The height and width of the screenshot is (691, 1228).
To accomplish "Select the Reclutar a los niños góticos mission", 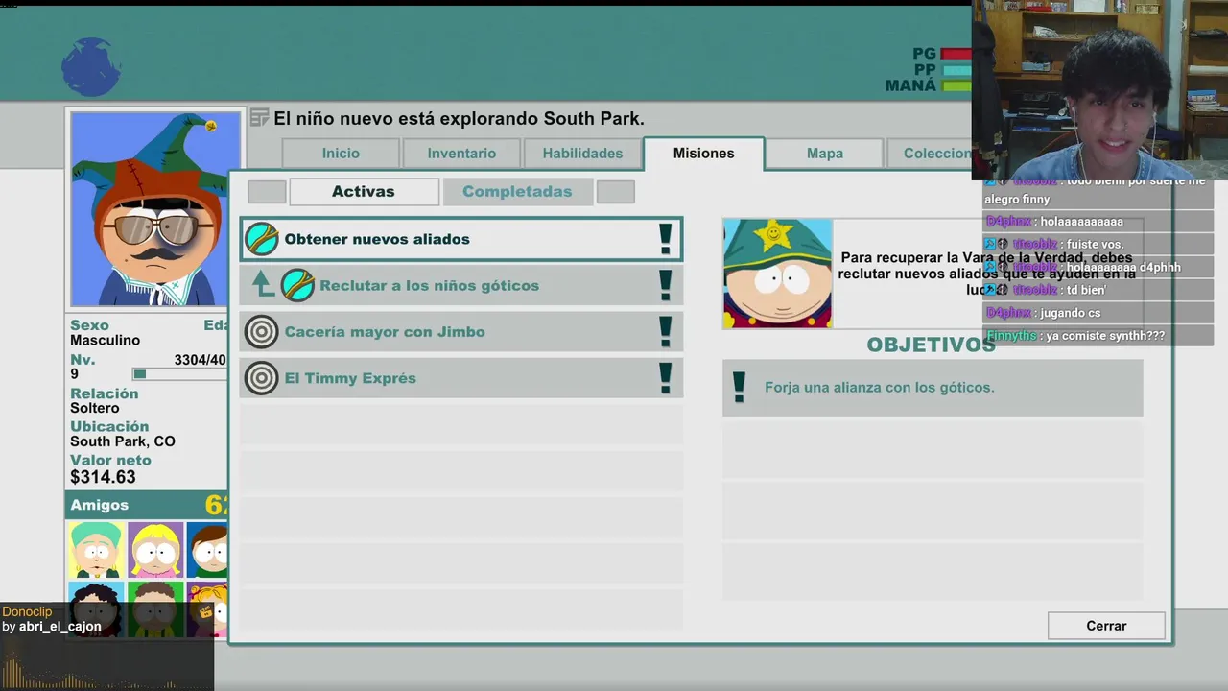I will pyautogui.click(x=461, y=285).
